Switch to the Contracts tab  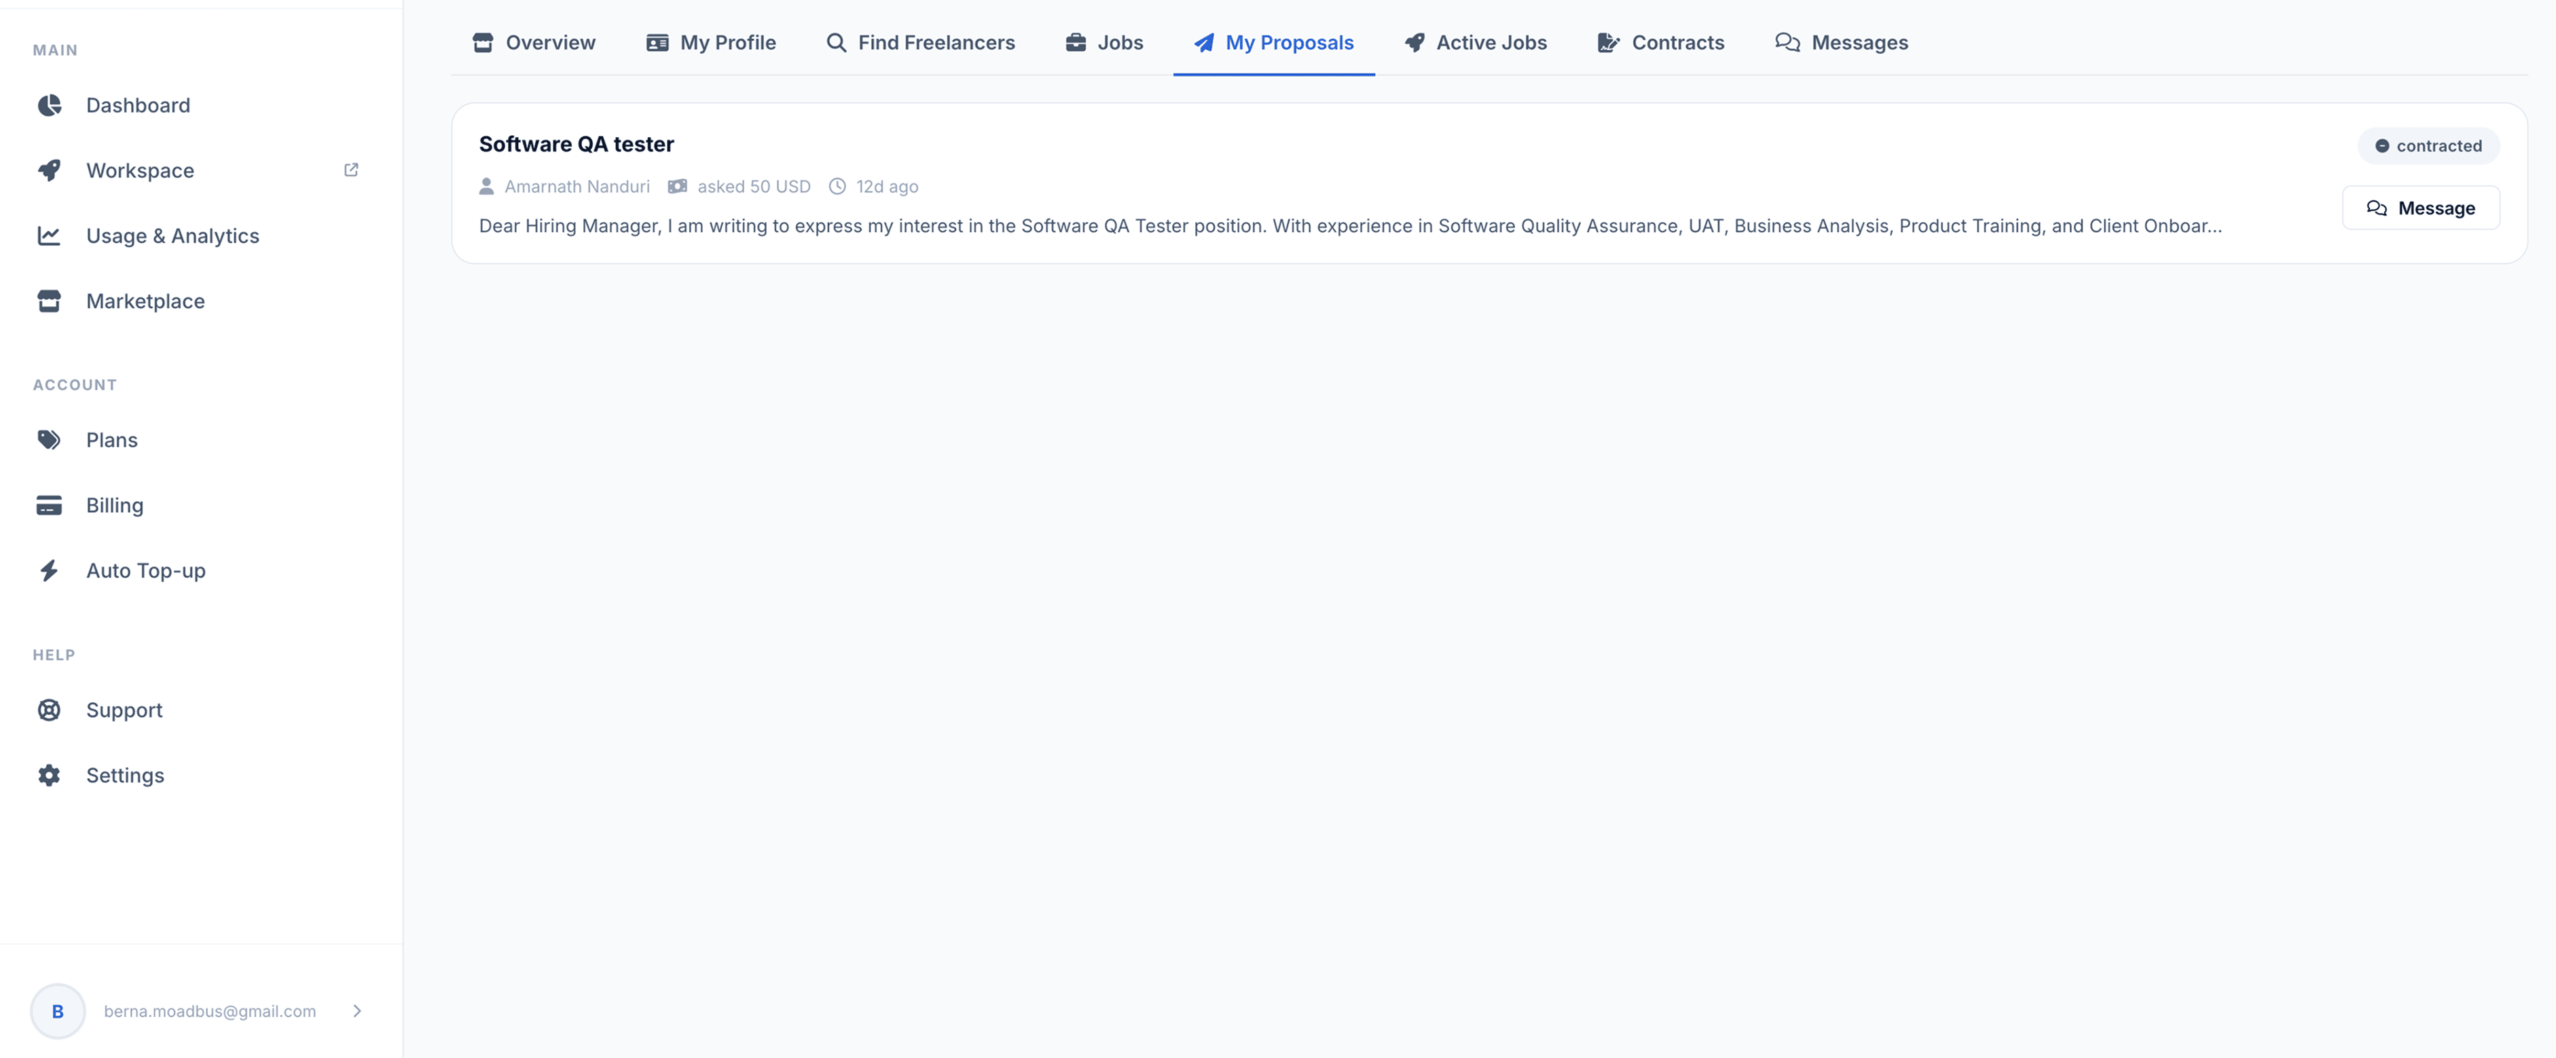[1661, 43]
